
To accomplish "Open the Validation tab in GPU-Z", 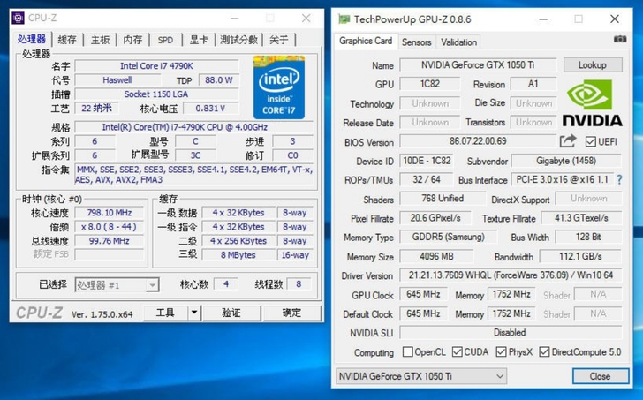I will [458, 42].
